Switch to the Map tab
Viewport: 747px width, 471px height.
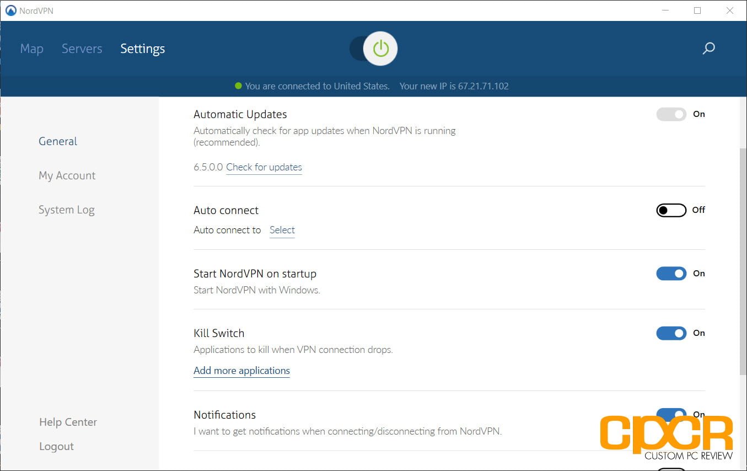[31, 49]
